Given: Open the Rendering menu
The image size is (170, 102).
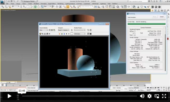Looking at the screenshot, I should 60,4.
